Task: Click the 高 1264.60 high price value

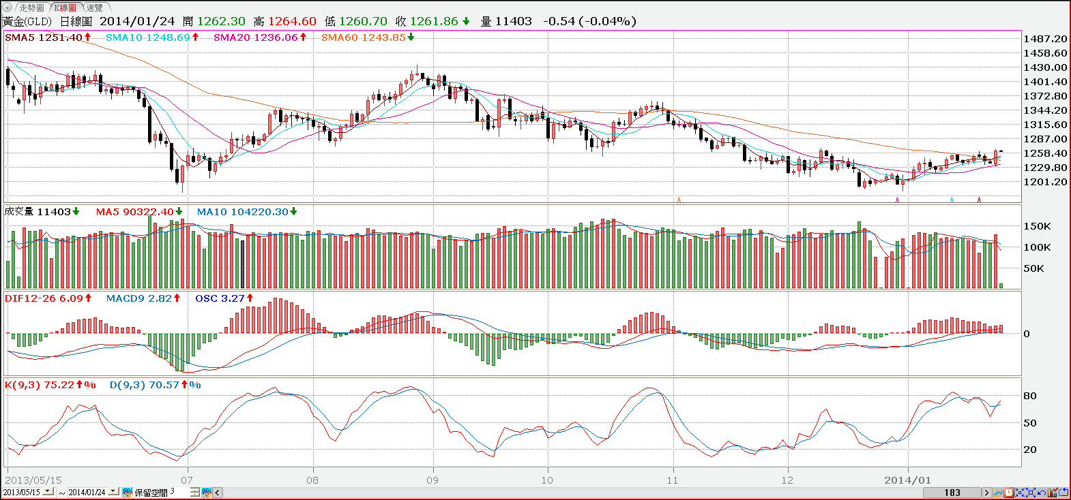Action: tap(291, 21)
